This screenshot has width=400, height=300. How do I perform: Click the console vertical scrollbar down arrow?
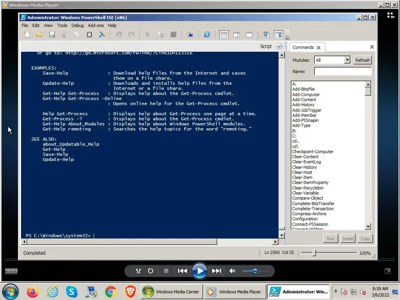pyautogui.click(x=282, y=235)
